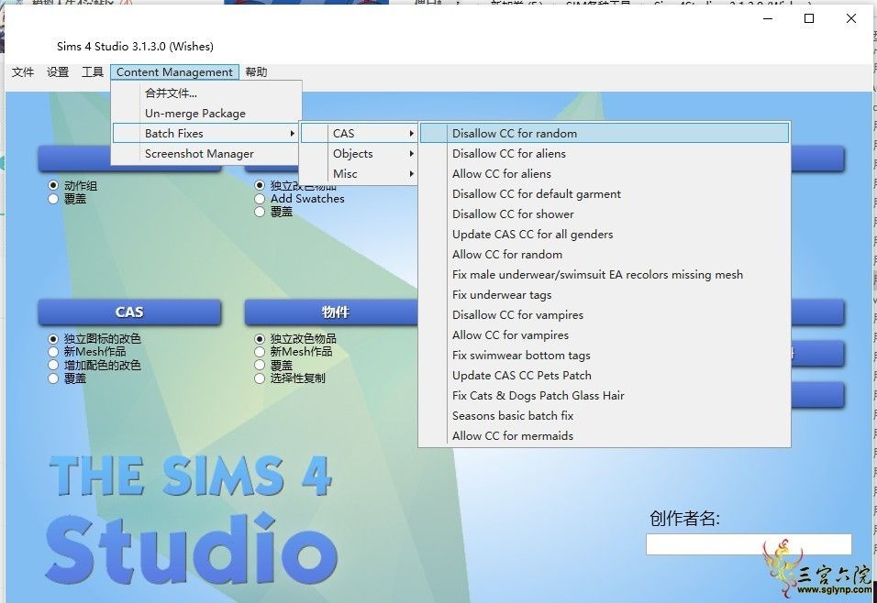The width and height of the screenshot is (877, 603).
Task: Choose Disallow CC for shower
Action: (x=605, y=214)
